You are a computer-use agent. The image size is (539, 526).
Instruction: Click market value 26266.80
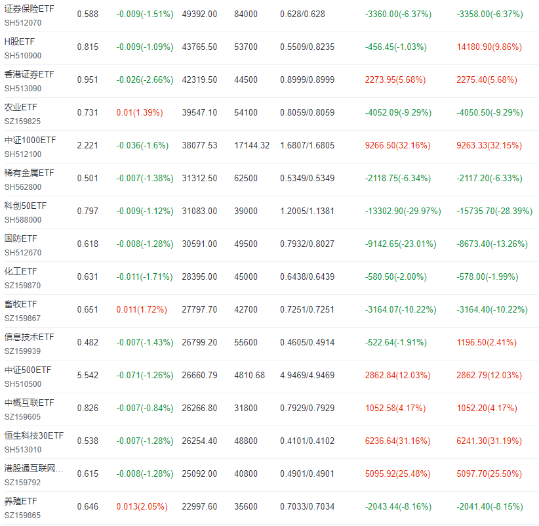pos(199,408)
